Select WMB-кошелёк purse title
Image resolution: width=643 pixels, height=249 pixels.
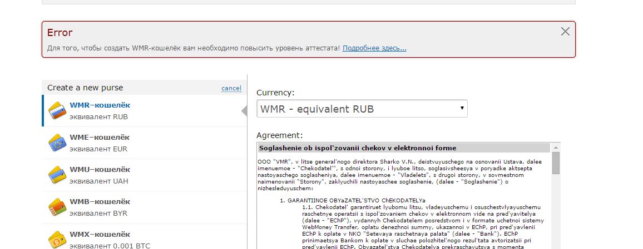100,201
